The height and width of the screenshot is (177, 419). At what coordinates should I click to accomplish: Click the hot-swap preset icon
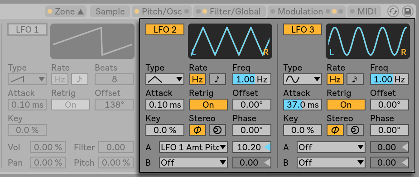click(x=393, y=11)
